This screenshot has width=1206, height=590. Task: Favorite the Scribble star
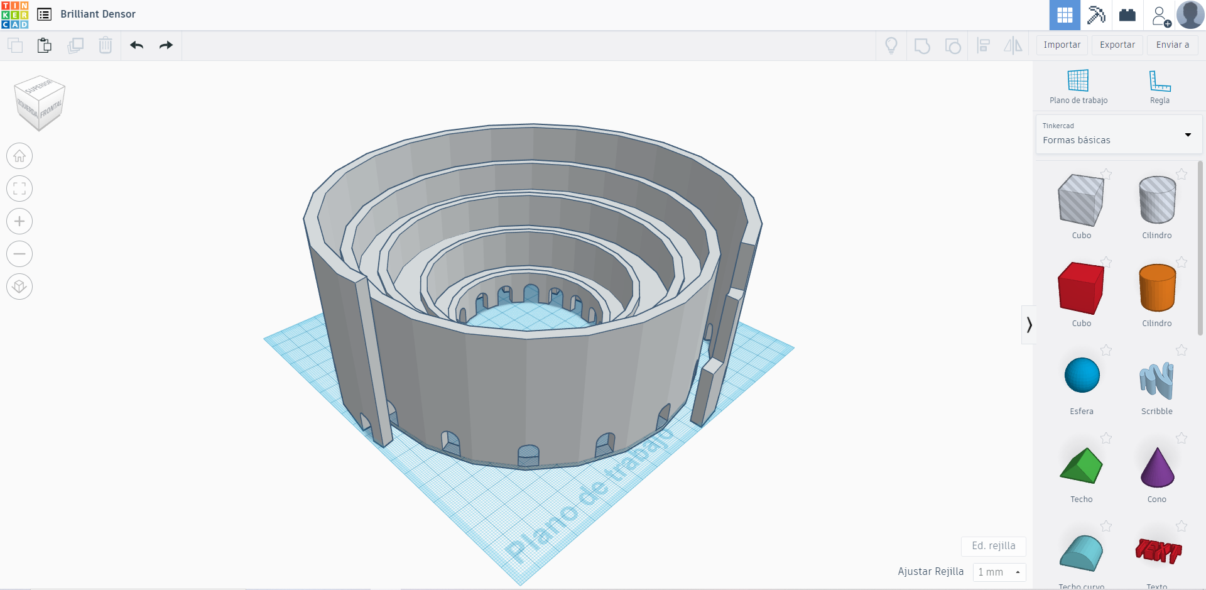click(x=1182, y=350)
